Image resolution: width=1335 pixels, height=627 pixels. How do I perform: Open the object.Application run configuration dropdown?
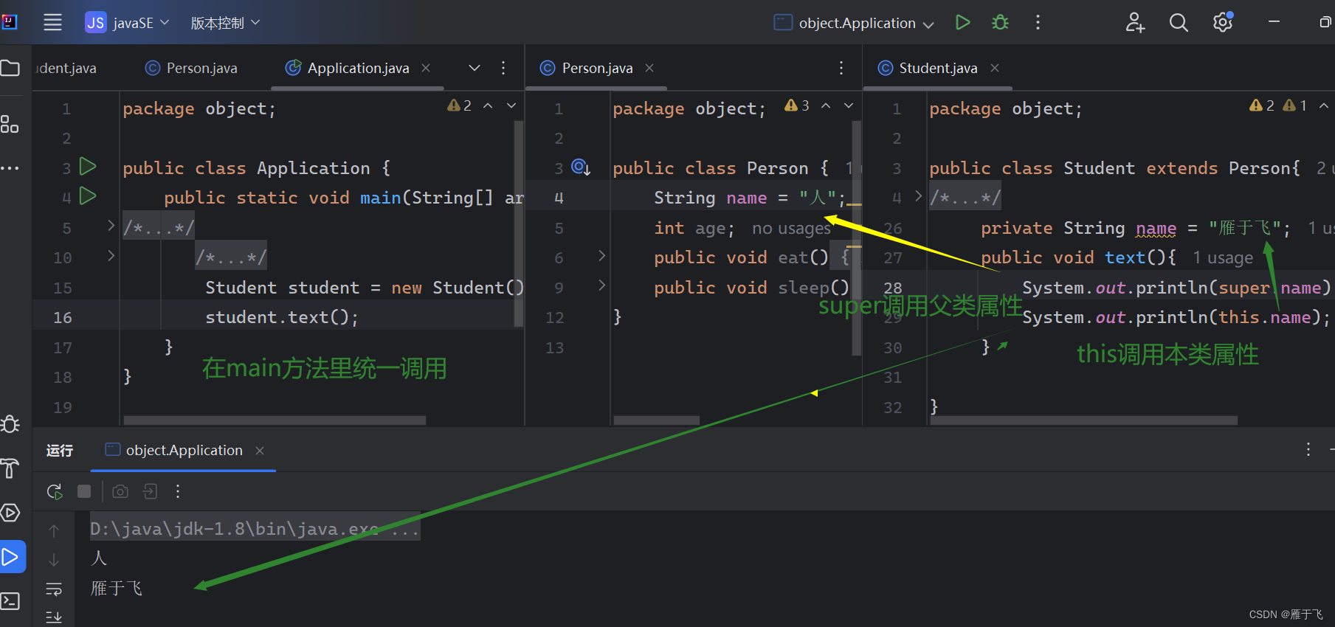(854, 23)
